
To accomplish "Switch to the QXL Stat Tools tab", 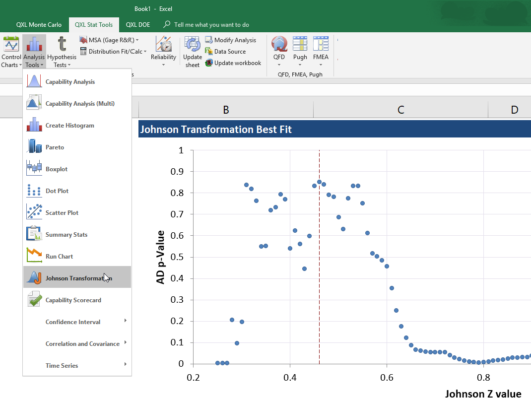I will [x=94, y=25].
